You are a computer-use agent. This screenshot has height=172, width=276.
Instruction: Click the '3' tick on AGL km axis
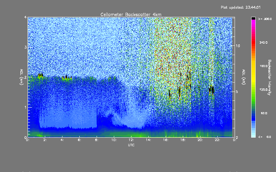(x=26, y=47)
